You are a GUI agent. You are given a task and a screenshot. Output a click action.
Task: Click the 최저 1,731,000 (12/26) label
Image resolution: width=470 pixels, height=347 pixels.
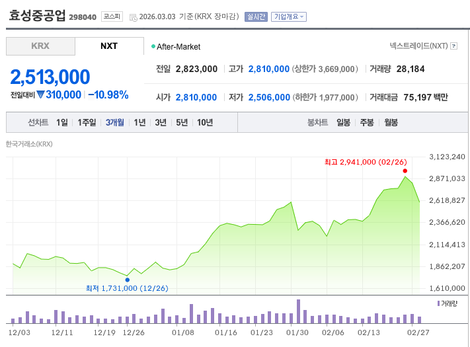(x=127, y=288)
